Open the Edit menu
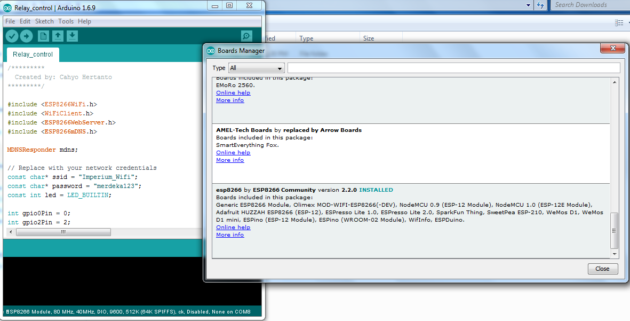 click(x=25, y=21)
